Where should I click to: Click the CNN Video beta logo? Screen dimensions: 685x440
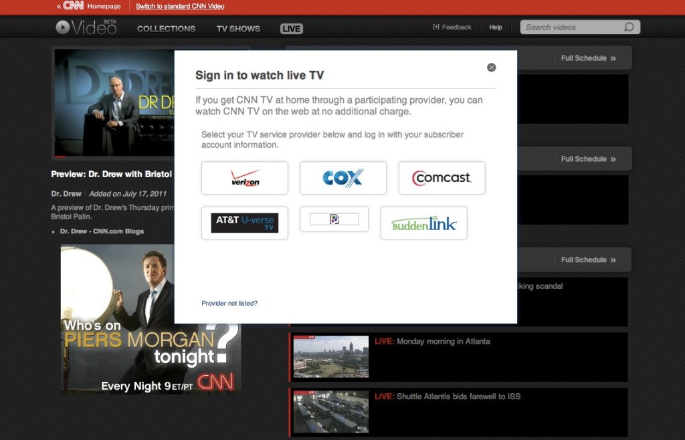pyautogui.click(x=86, y=27)
